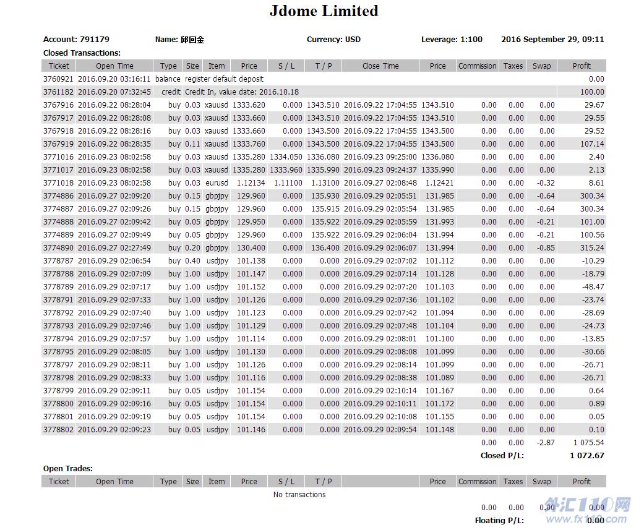Click Profit header in closed transactions table
This screenshot has width=644, height=530.
(x=582, y=66)
